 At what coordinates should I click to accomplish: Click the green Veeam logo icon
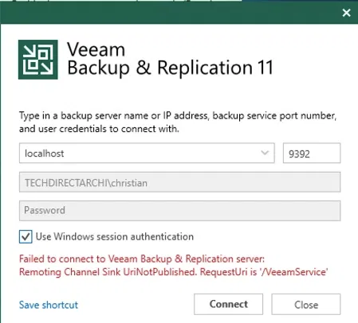(38, 60)
